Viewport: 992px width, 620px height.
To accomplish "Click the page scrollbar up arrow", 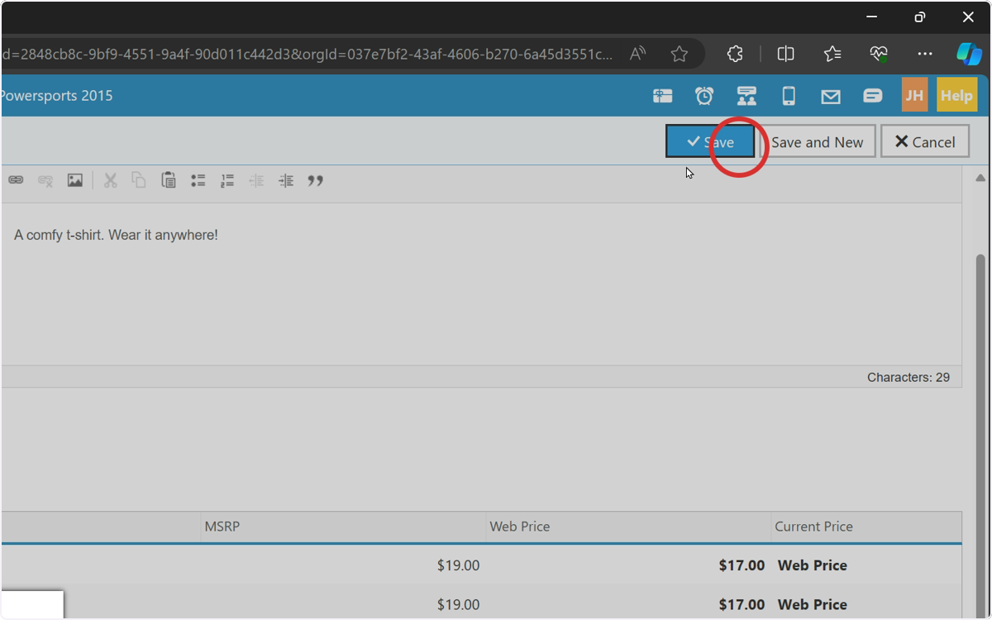I will pyautogui.click(x=980, y=178).
